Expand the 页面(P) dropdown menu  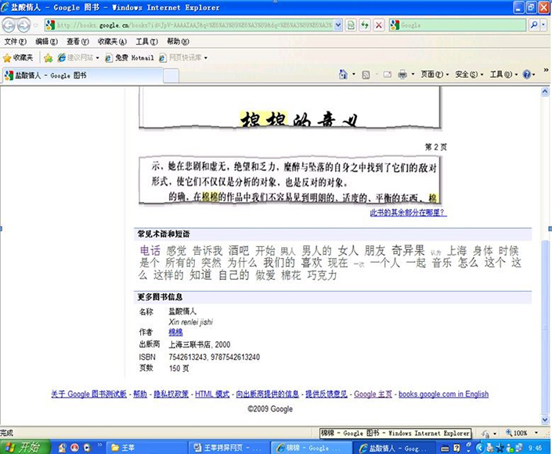(435, 74)
